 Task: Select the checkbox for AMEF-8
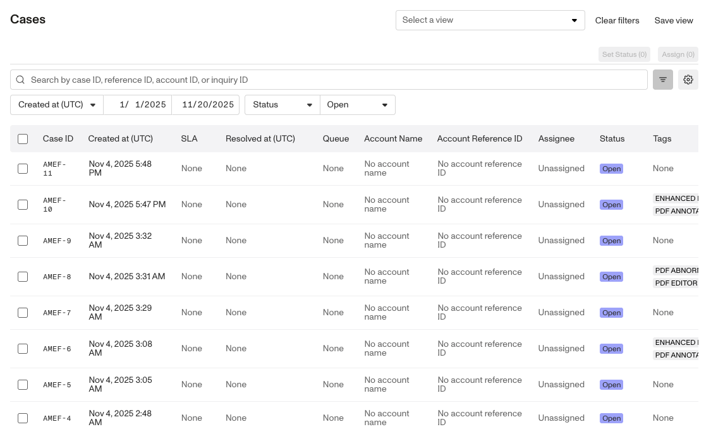(23, 277)
